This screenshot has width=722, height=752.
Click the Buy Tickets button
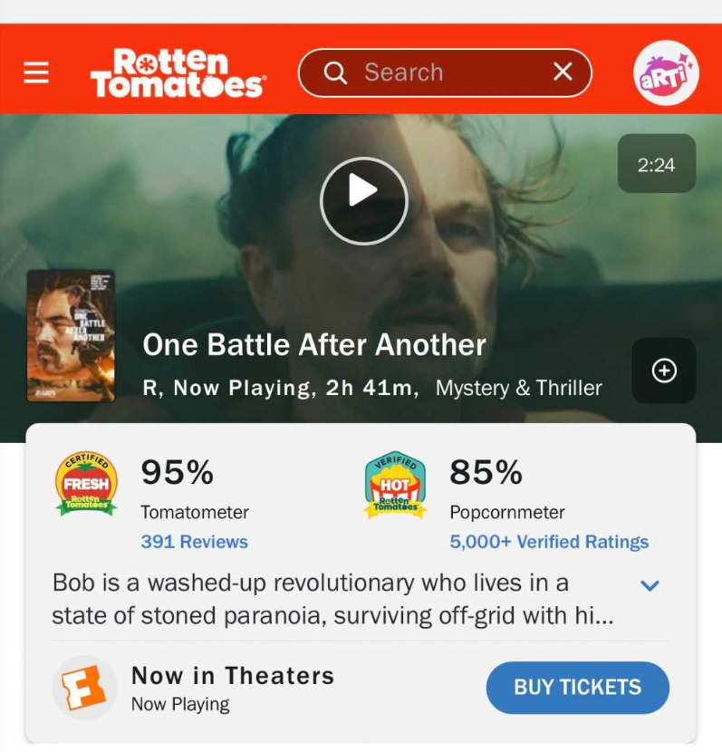[578, 688]
